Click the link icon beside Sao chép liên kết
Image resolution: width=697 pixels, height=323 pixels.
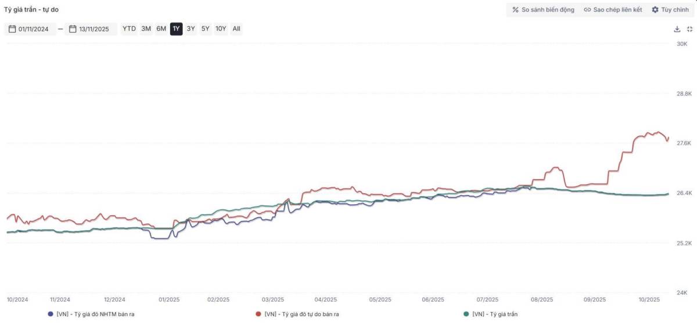[587, 10]
